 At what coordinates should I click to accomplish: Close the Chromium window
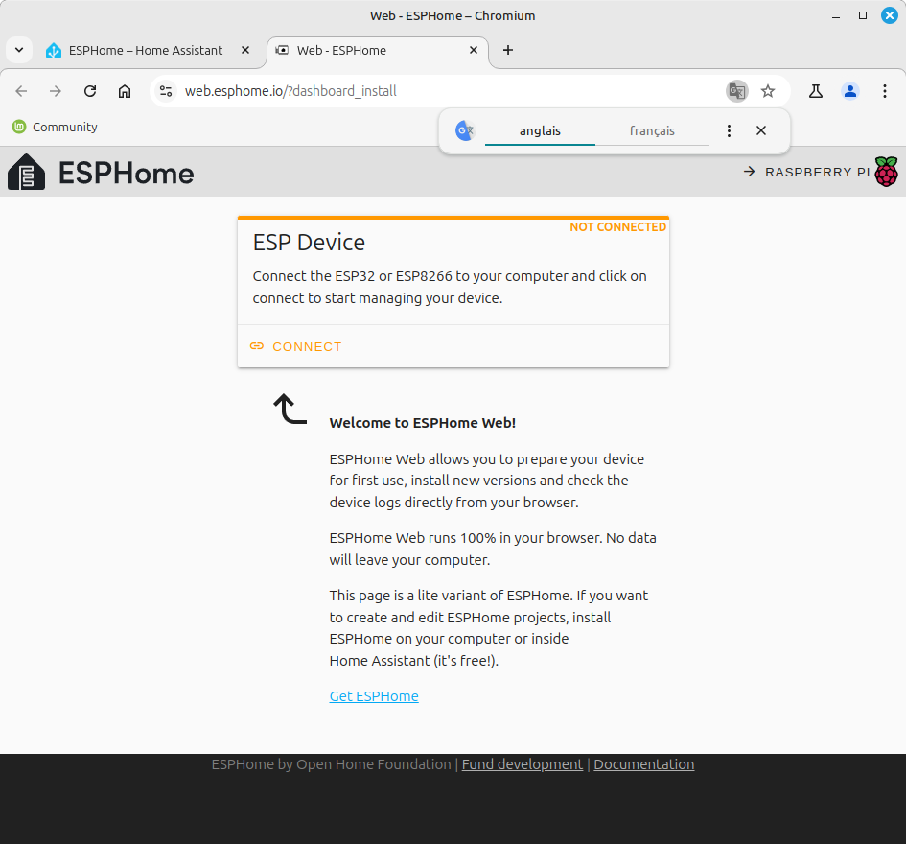(890, 15)
